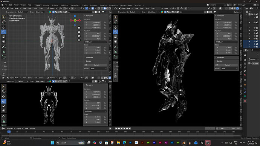Switch to the Shading workspace tab
Image resolution: width=260 pixels, height=146 pixels.
pos(85,5)
